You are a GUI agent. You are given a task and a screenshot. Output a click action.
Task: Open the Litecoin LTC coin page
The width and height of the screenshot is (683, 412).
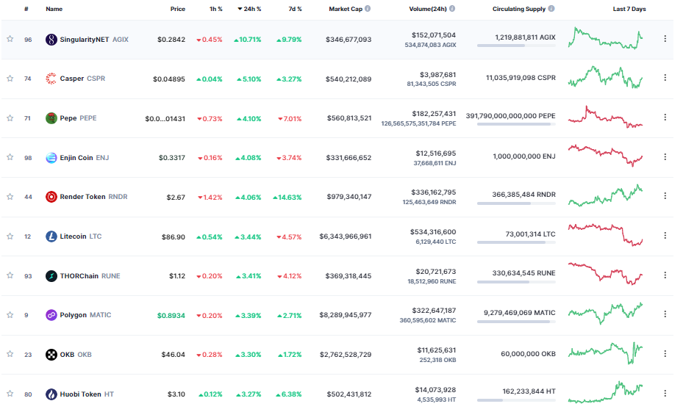point(81,236)
